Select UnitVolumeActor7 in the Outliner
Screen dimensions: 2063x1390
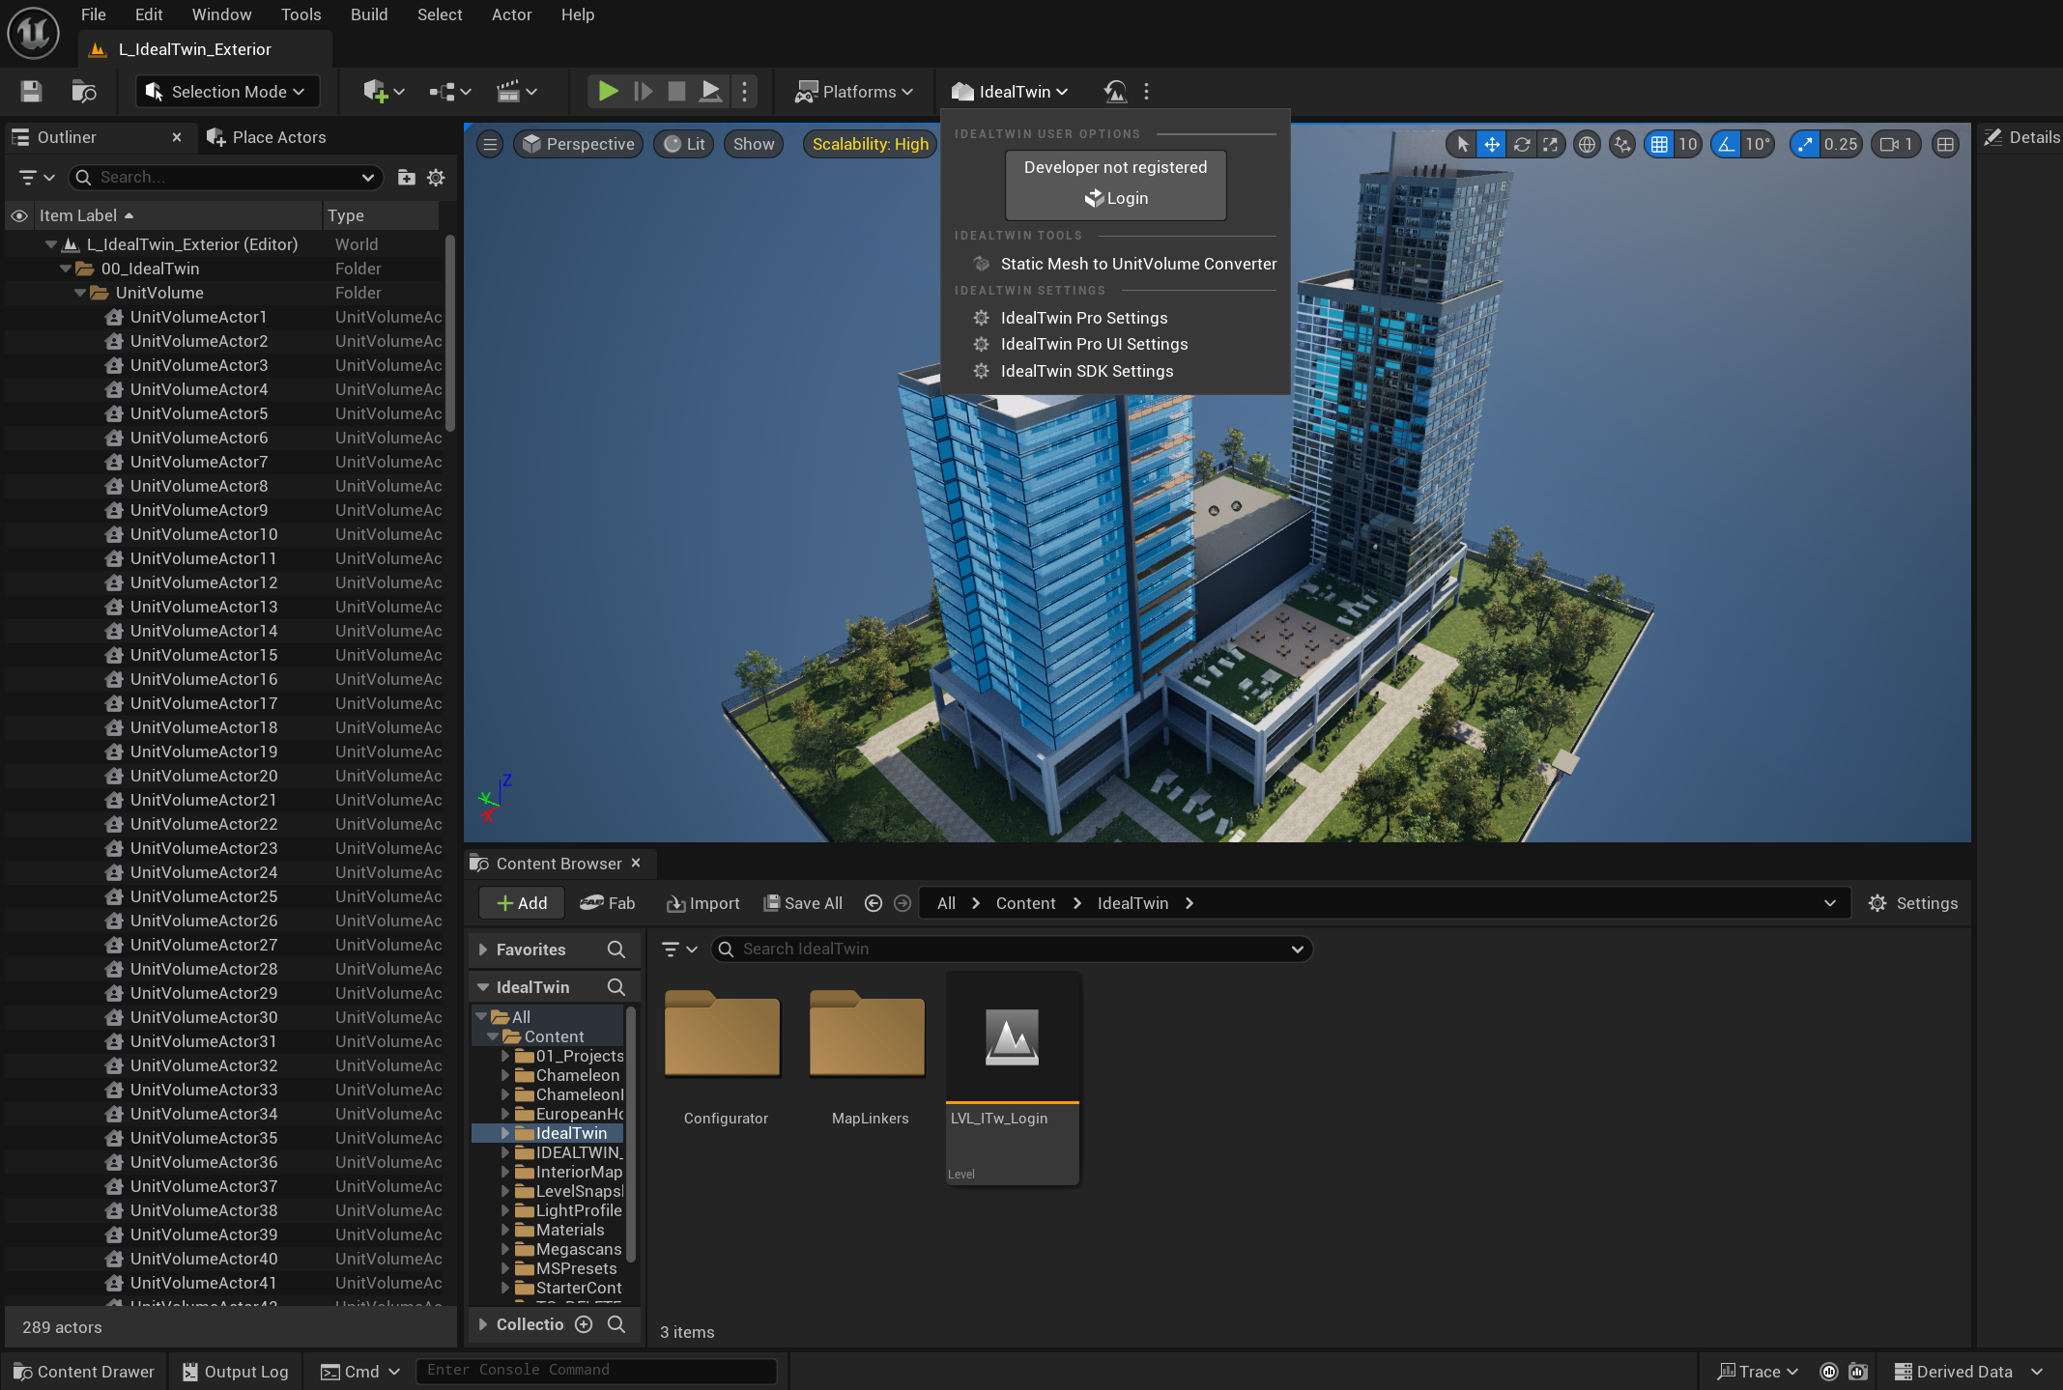(x=199, y=462)
